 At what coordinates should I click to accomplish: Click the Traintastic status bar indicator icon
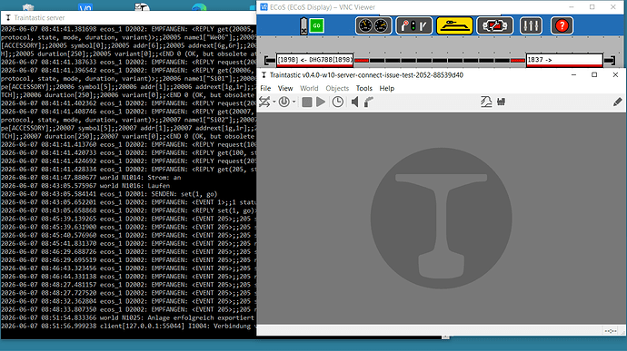(x=611, y=331)
